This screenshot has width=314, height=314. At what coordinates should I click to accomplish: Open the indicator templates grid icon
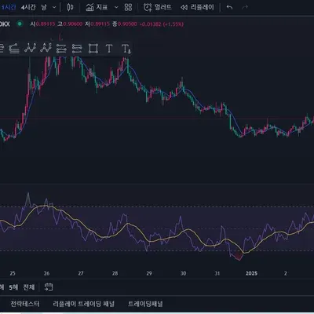pos(128,7)
